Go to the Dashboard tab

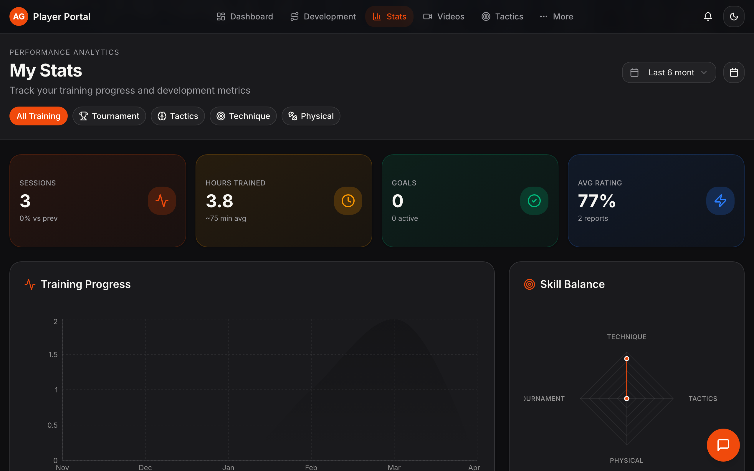click(244, 16)
